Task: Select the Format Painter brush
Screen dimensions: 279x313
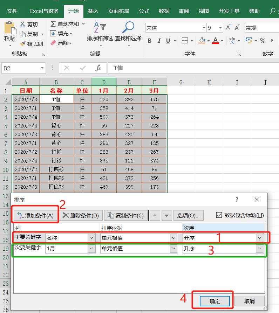Action: pos(22,43)
